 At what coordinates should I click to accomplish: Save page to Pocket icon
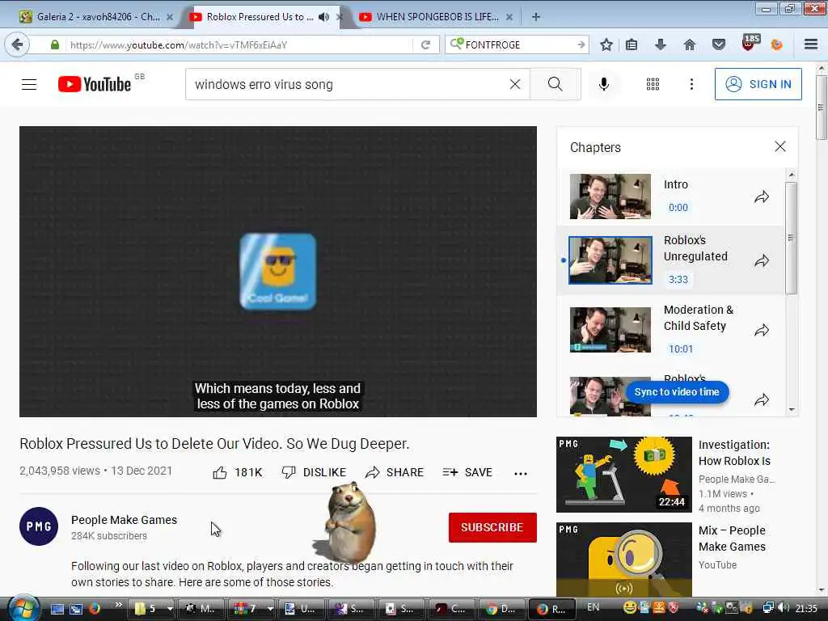718,45
